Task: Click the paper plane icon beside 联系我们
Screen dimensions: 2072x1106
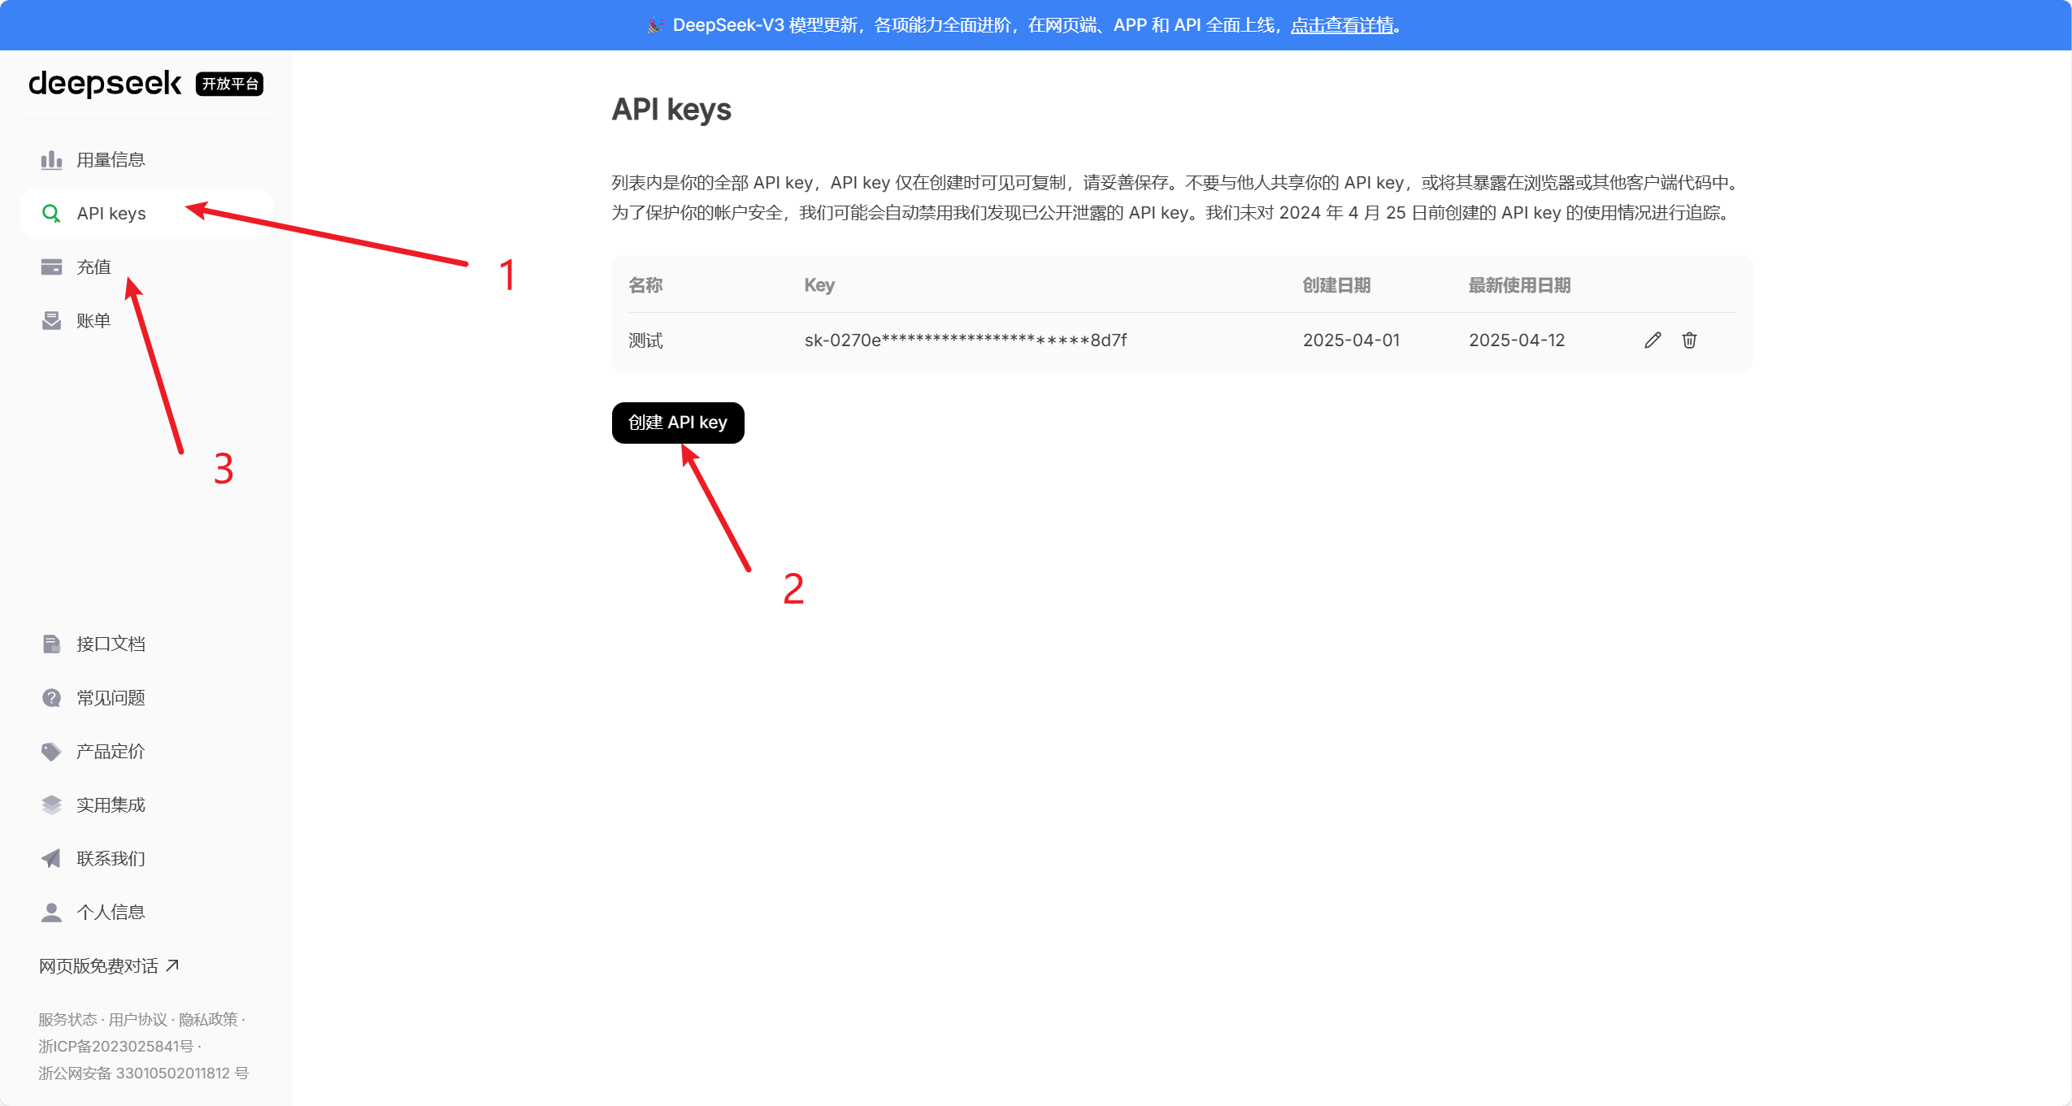Action: (x=51, y=859)
